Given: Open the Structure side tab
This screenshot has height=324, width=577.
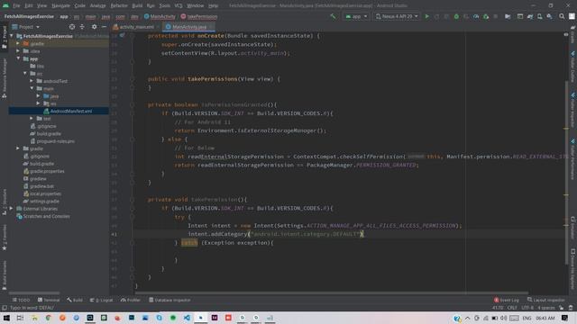Looking at the screenshot, I should click(5, 202).
